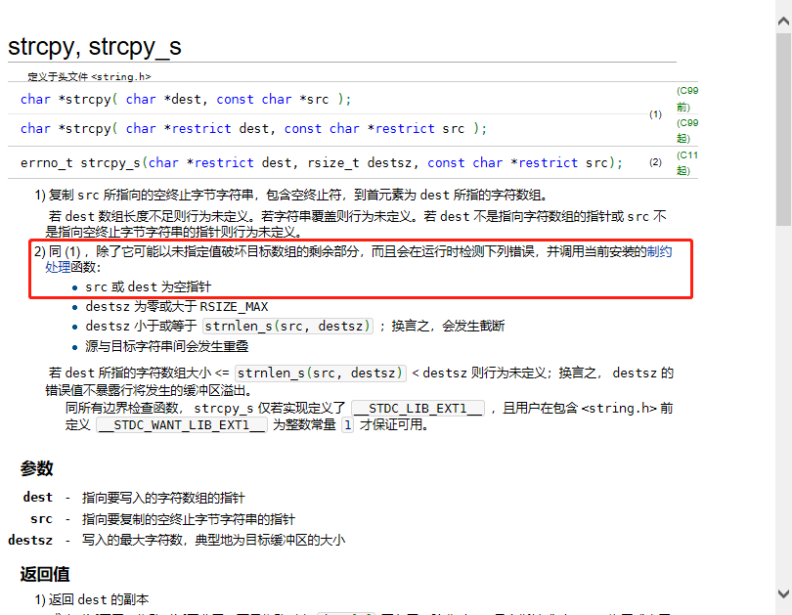Click the bullet 'src 或 dest 为空指针'
The height and width of the screenshot is (615, 792).
click(x=148, y=287)
